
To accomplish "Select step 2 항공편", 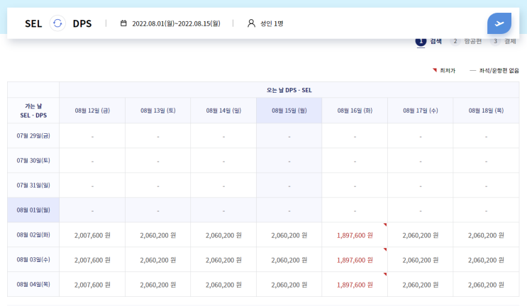I will tap(466, 41).
